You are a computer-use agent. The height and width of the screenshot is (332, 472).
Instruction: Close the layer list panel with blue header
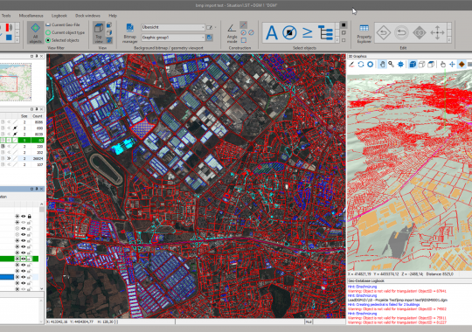tap(42, 189)
